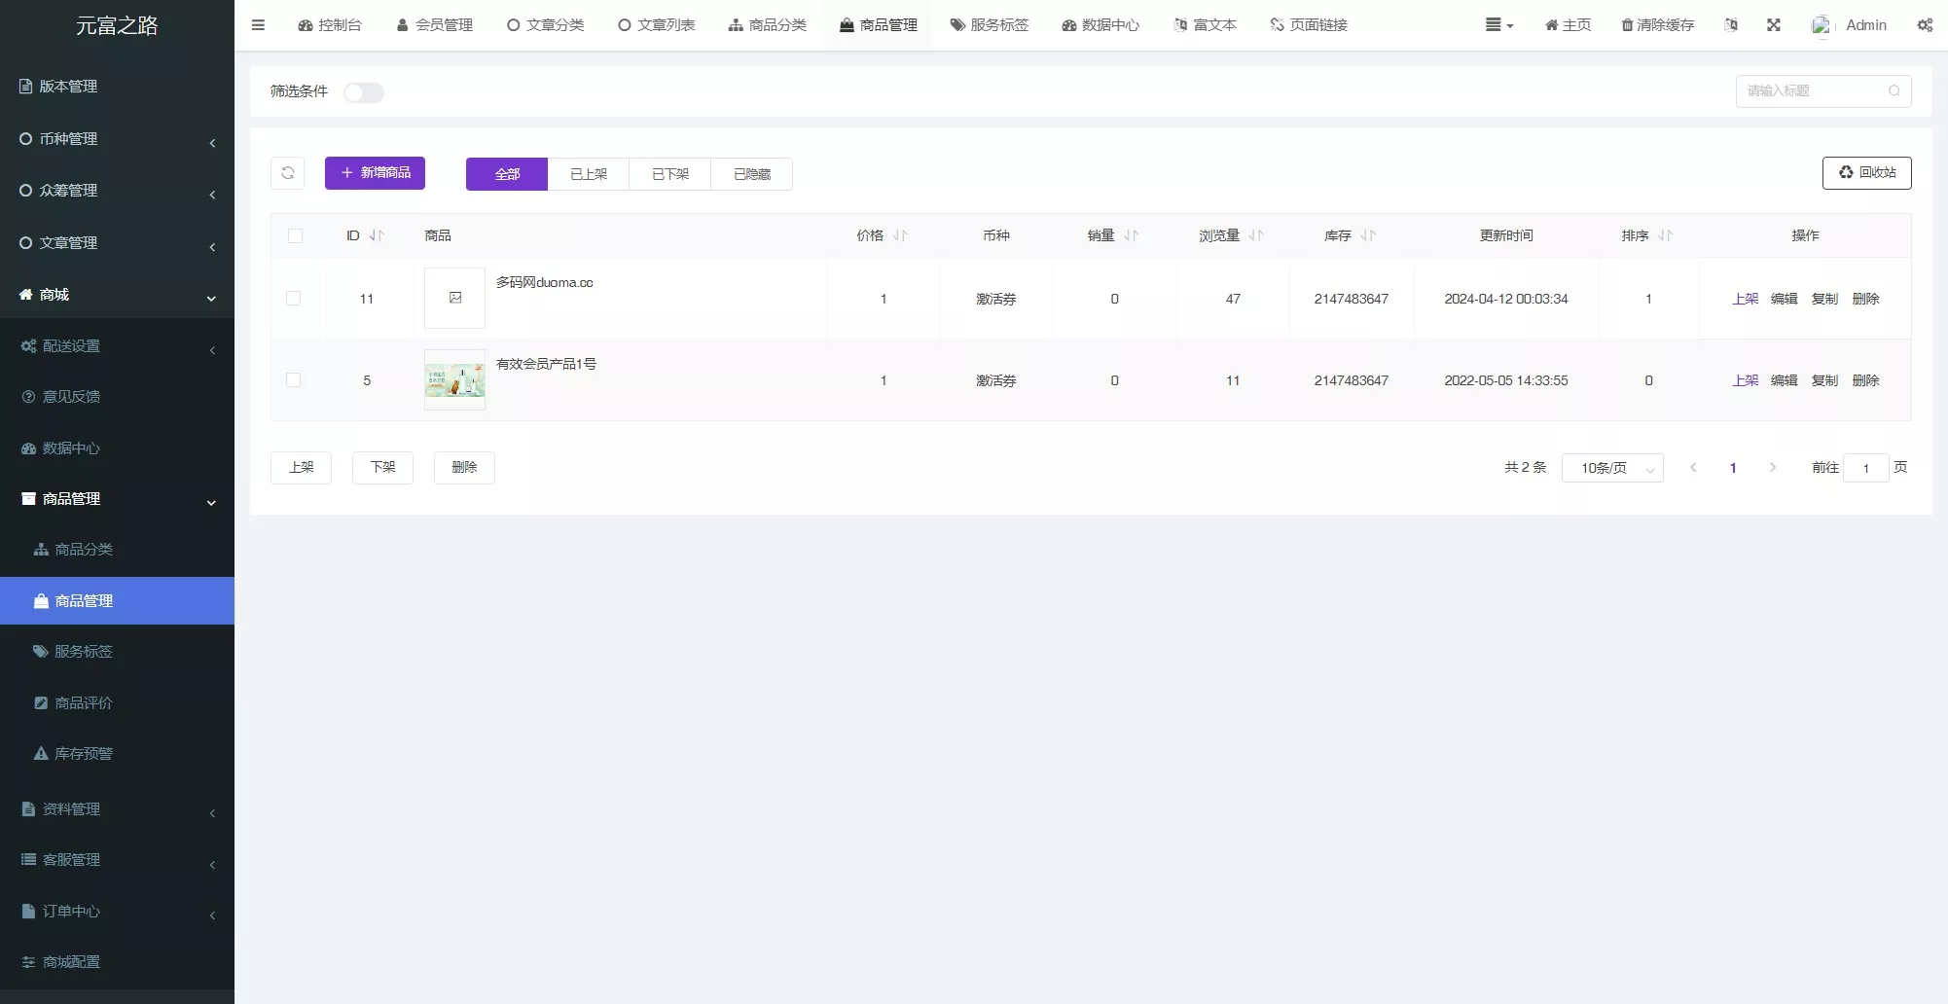The width and height of the screenshot is (1948, 1004).
Task: Click the refresh icon above the product table
Action: click(x=287, y=173)
